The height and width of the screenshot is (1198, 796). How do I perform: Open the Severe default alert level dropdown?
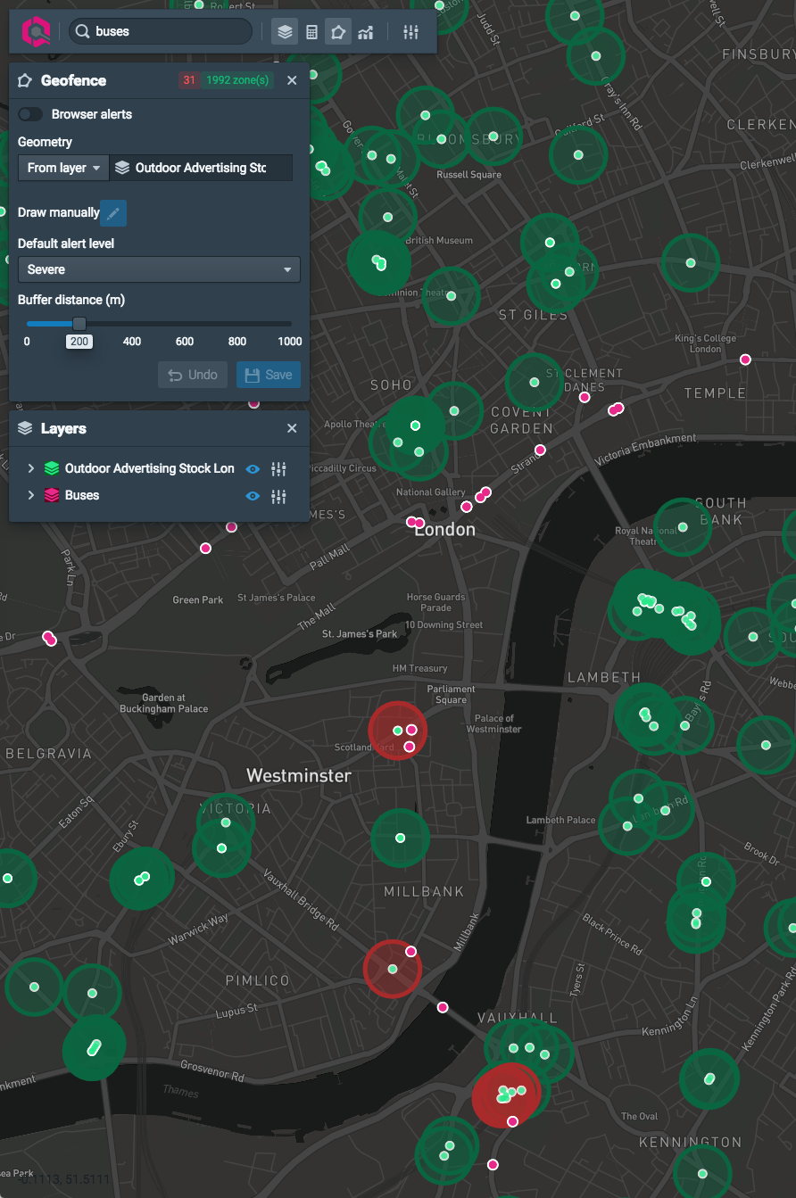click(159, 269)
